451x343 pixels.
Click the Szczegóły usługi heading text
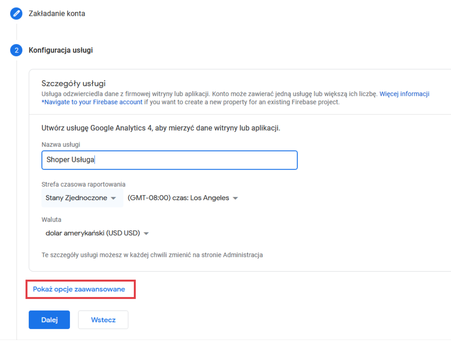(x=73, y=83)
